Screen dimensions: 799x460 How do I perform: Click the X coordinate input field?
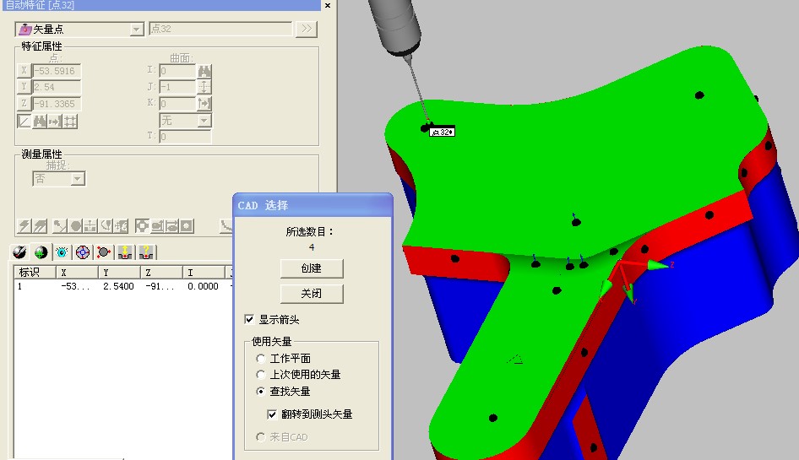tap(56, 71)
